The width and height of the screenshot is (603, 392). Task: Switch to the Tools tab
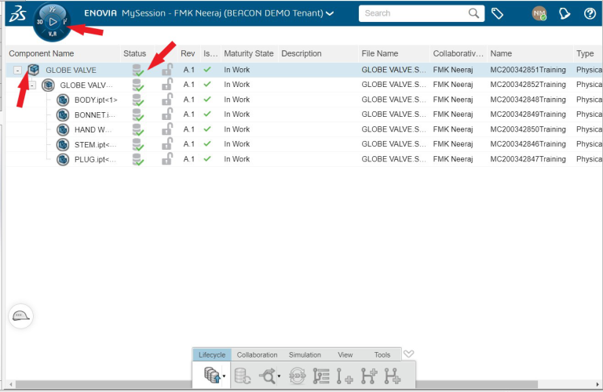[x=382, y=354]
